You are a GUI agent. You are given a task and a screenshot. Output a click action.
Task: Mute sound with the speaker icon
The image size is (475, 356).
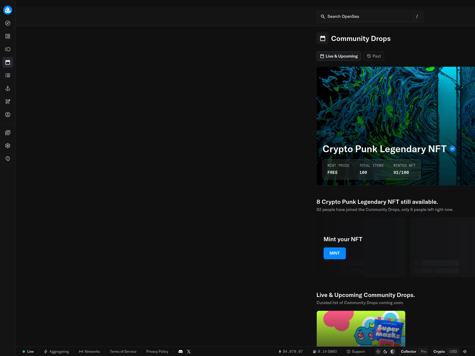click(465, 352)
